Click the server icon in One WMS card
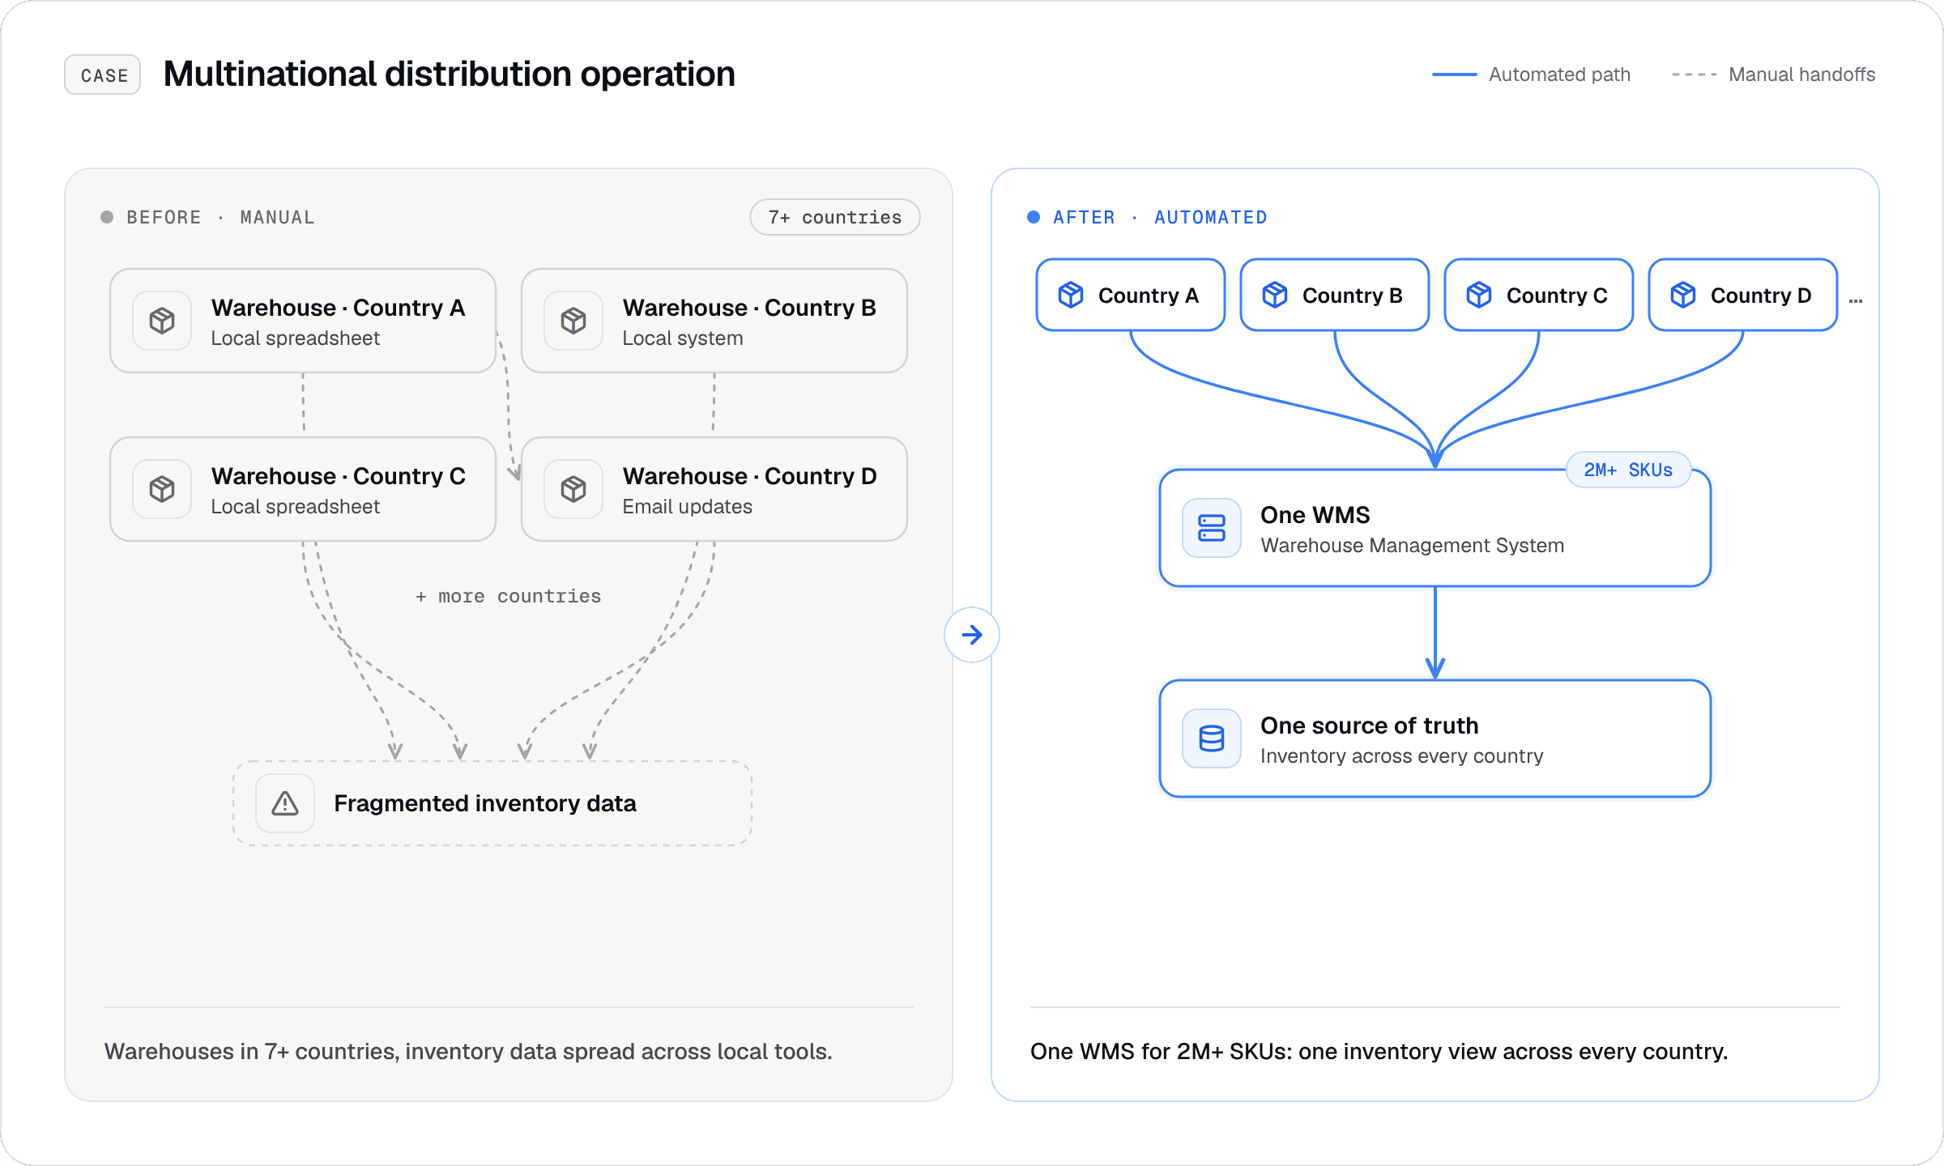 1212,528
